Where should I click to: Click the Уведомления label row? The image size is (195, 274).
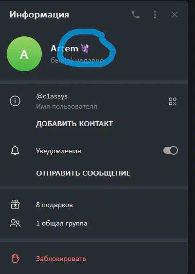94,151
